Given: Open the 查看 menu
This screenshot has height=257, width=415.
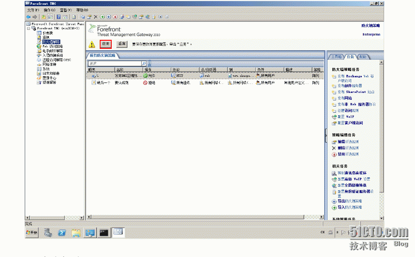Looking at the screenshot, I should click(66, 10).
